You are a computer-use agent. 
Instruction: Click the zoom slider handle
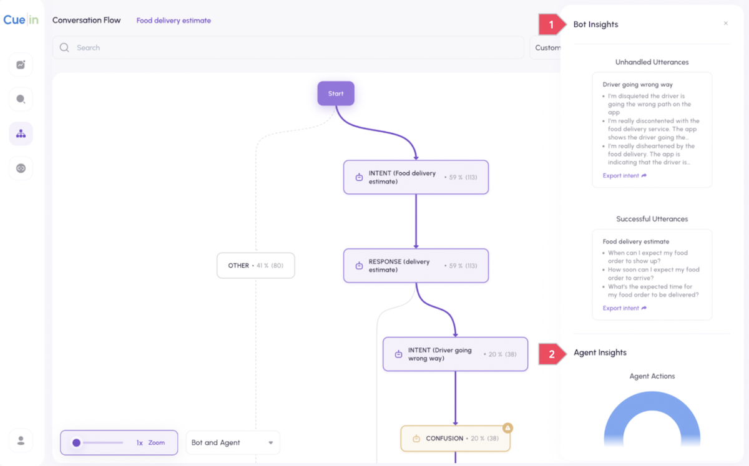pos(76,443)
